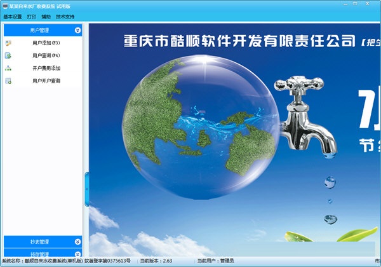381x267 pixels.
Task: Click the sidebar collapse splitter handle
Action: click(x=87, y=189)
